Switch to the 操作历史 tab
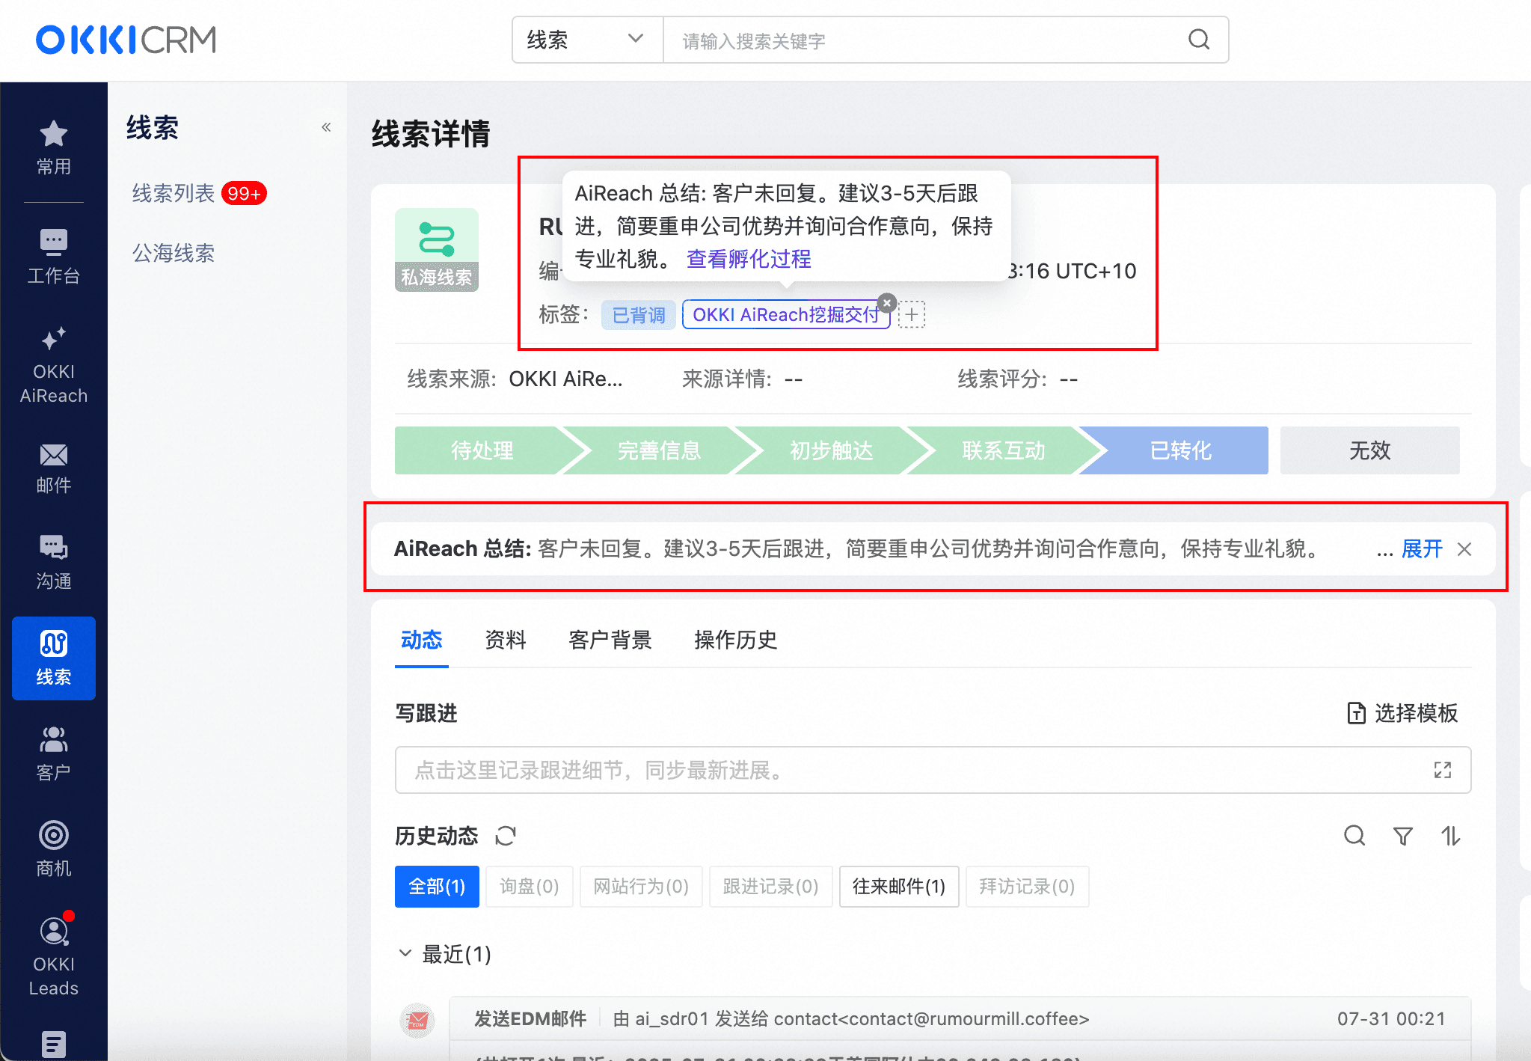The height and width of the screenshot is (1061, 1531). click(x=735, y=640)
